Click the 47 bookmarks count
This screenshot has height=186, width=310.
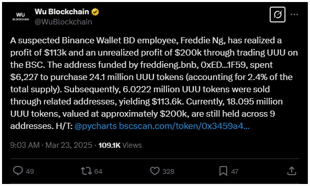[x=235, y=171]
